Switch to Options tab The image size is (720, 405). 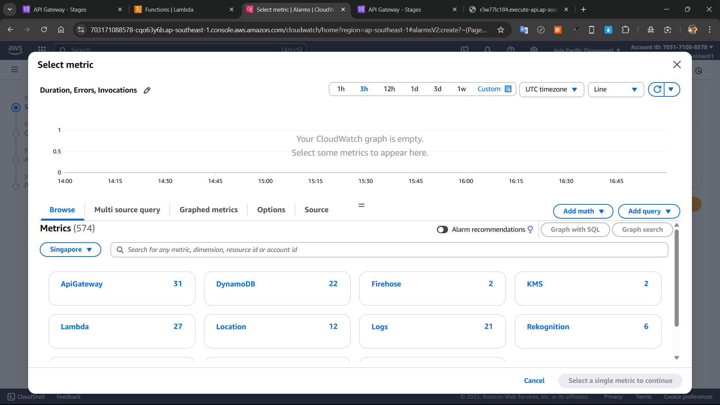coord(271,210)
